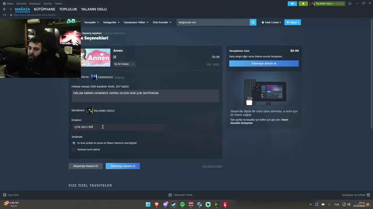The width and height of the screenshot is (373, 209).
Task: Expand the Oynamanın Yolları dropdown
Action: [x=136, y=22]
